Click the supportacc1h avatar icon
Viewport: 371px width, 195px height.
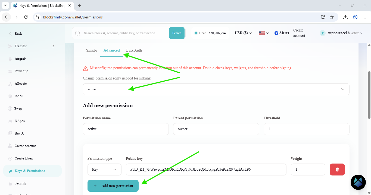pyautogui.click(x=323, y=33)
